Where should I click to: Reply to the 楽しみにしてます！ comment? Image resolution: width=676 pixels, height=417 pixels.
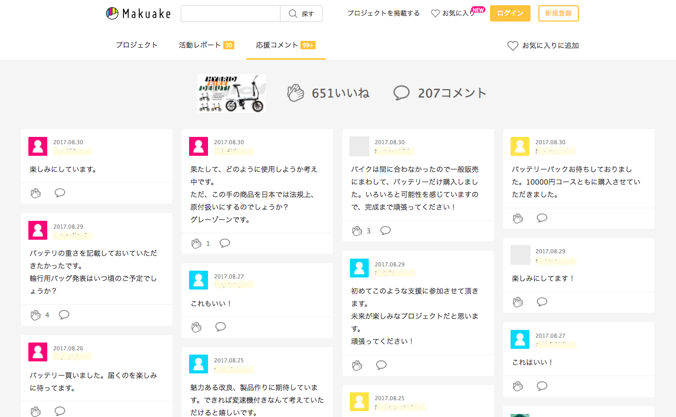click(542, 302)
